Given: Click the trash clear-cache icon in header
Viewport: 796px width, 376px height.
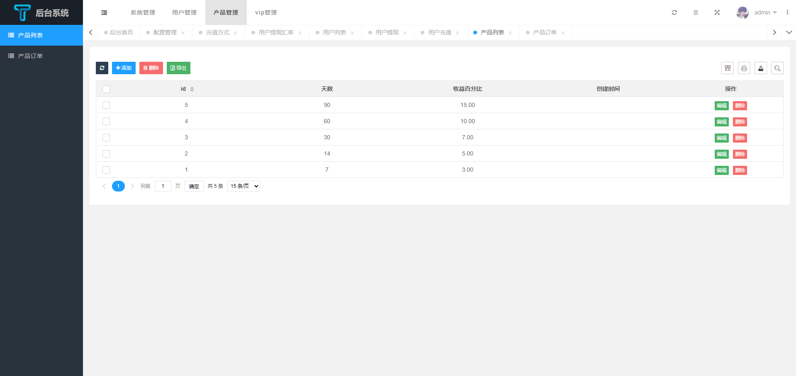Looking at the screenshot, I should pos(696,12).
